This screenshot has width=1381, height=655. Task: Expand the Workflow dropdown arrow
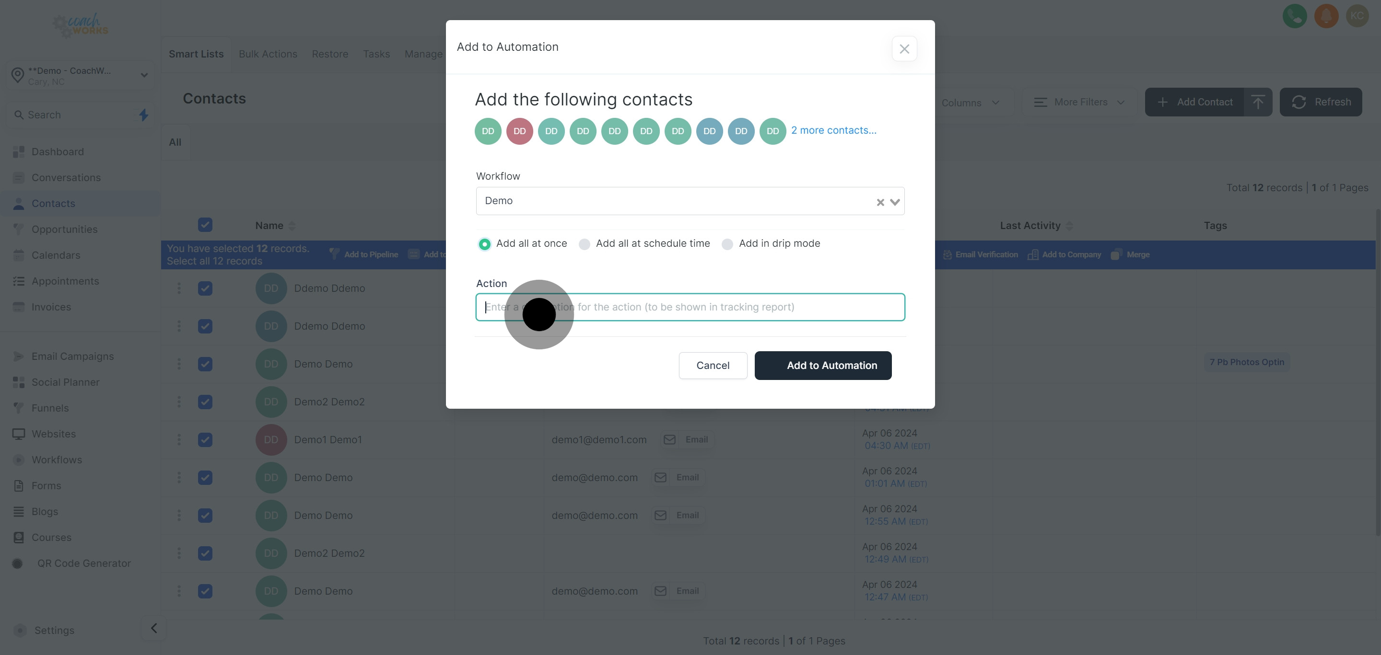pyautogui.click(x=894, y=202)
